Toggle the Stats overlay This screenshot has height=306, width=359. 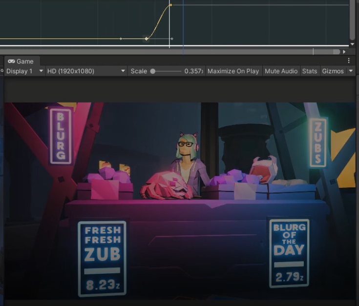point(310,71)
